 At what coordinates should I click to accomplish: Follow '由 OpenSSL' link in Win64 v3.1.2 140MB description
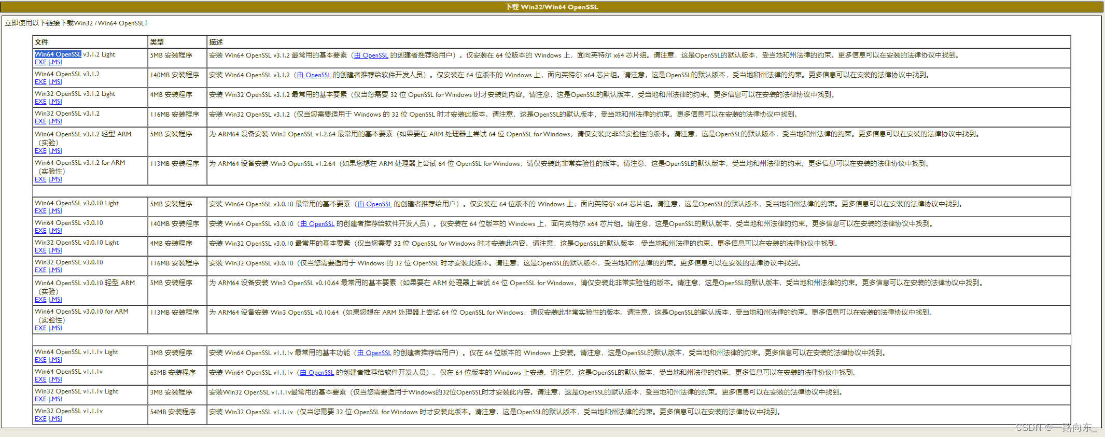click(314, 75)
